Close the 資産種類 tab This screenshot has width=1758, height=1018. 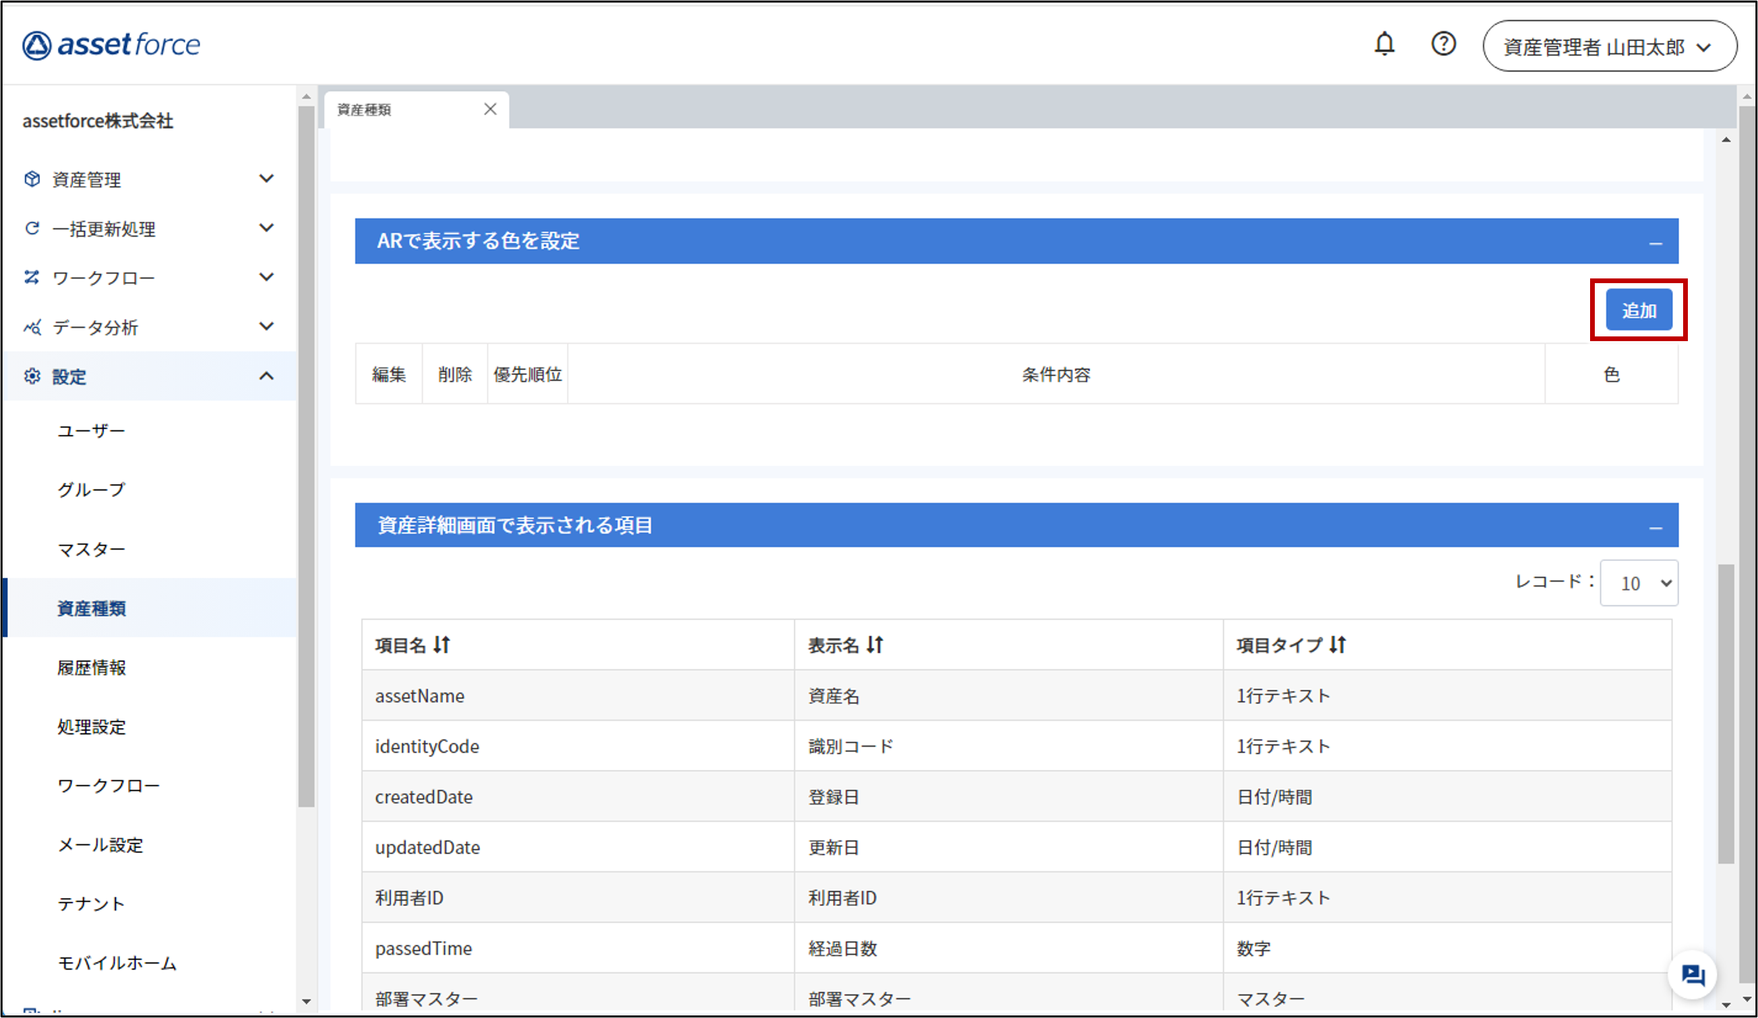tap(490, 109)
